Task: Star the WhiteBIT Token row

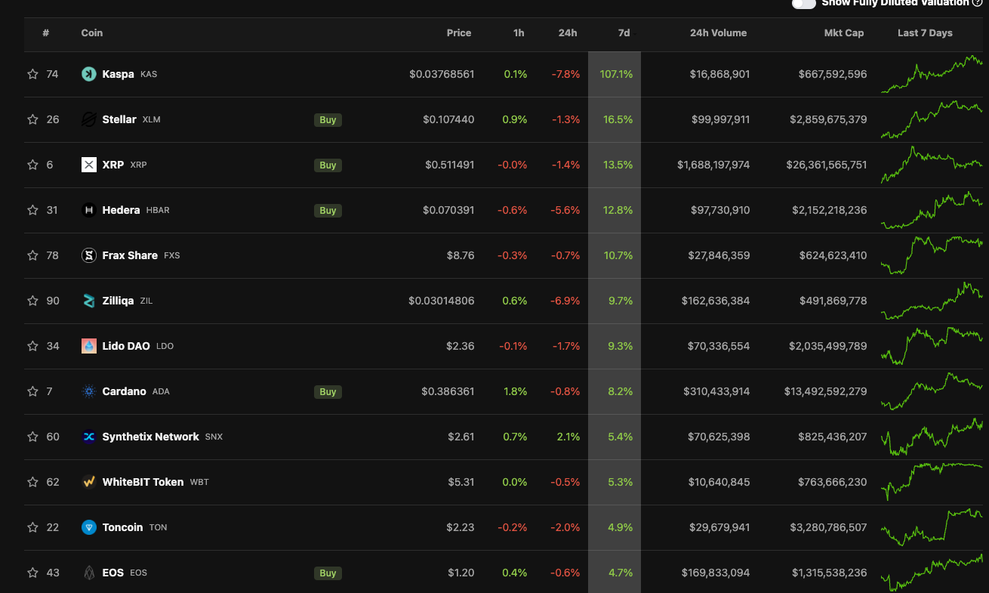Action: tap(32, 482)
